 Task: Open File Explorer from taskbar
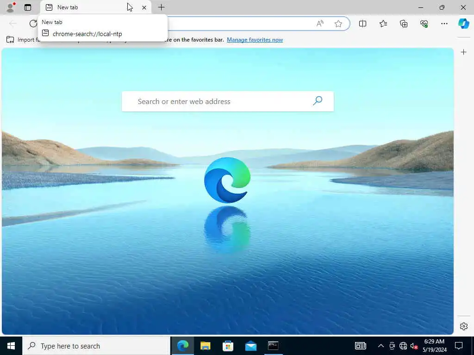pyautogui.click(x=205, y=346)
